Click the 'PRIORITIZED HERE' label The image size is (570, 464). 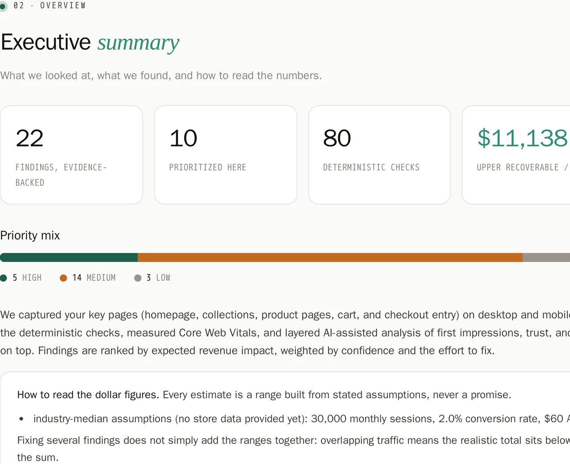click(x=208, y=167)
